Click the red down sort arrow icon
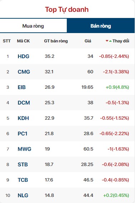Viewport: 135px width, 203px height. (107, 41)
